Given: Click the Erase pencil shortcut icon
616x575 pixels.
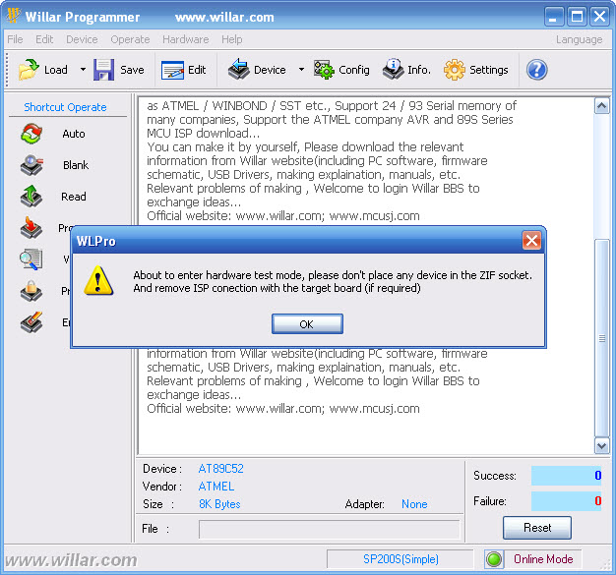Looking at the screenshot, I should coord(31,322).
